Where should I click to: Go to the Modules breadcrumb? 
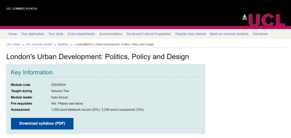point(63,44)
